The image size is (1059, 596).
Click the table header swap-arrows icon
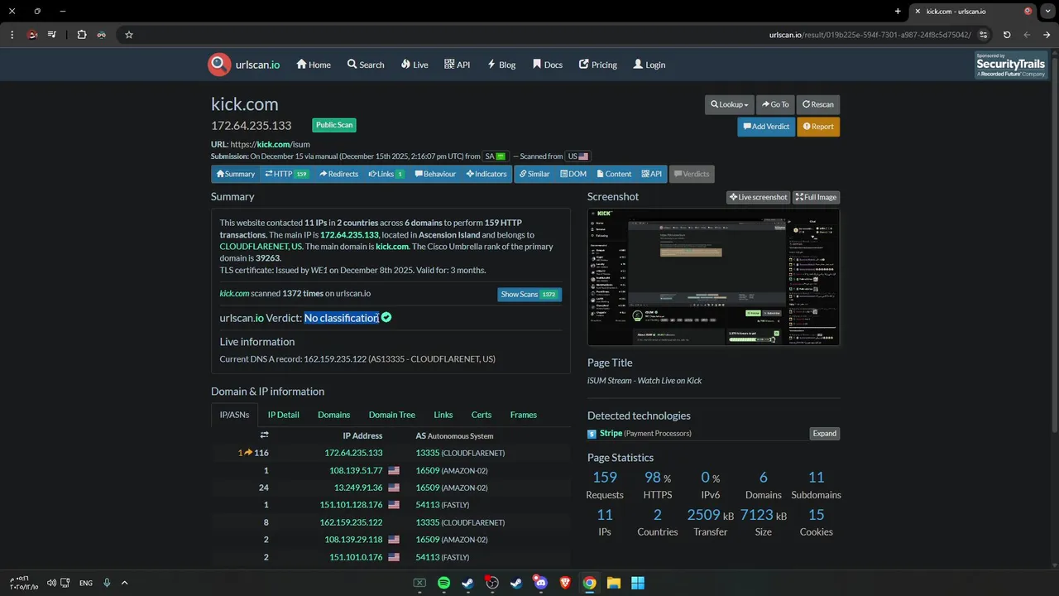coord(264,435)
